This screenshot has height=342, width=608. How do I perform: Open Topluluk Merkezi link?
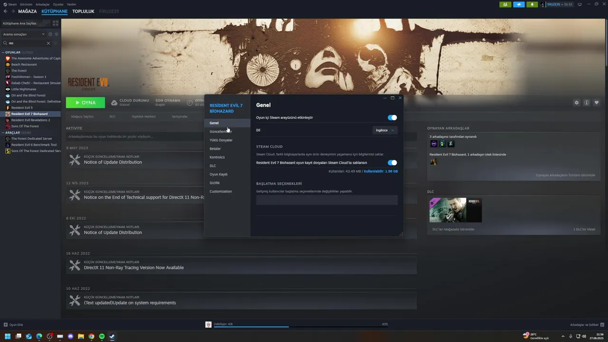click(x=143, y=116)
